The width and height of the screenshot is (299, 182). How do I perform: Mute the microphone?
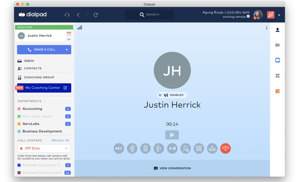pos(132,148)
